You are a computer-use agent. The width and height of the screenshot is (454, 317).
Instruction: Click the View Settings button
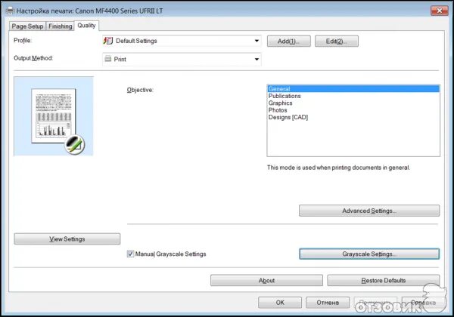(67, 239)
